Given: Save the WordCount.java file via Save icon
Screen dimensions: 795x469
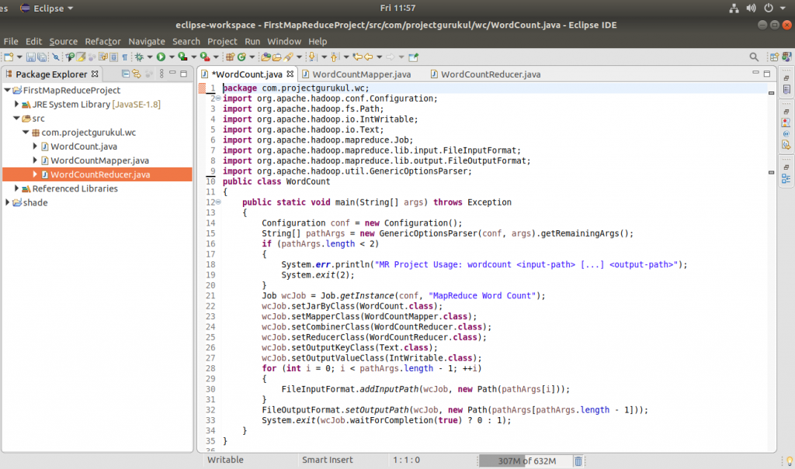Looking at the screenshot, I should 30,56.
